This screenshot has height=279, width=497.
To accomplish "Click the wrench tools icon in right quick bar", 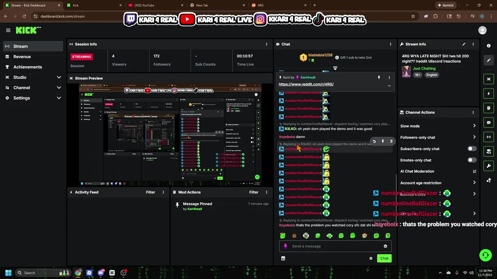I will (488, 166).
